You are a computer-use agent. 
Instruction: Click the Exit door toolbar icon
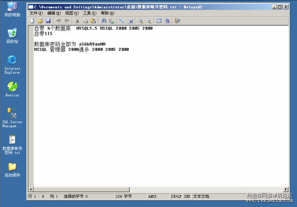(177, 21)
